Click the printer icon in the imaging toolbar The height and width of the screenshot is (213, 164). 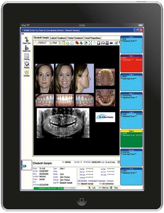point(68,43)
